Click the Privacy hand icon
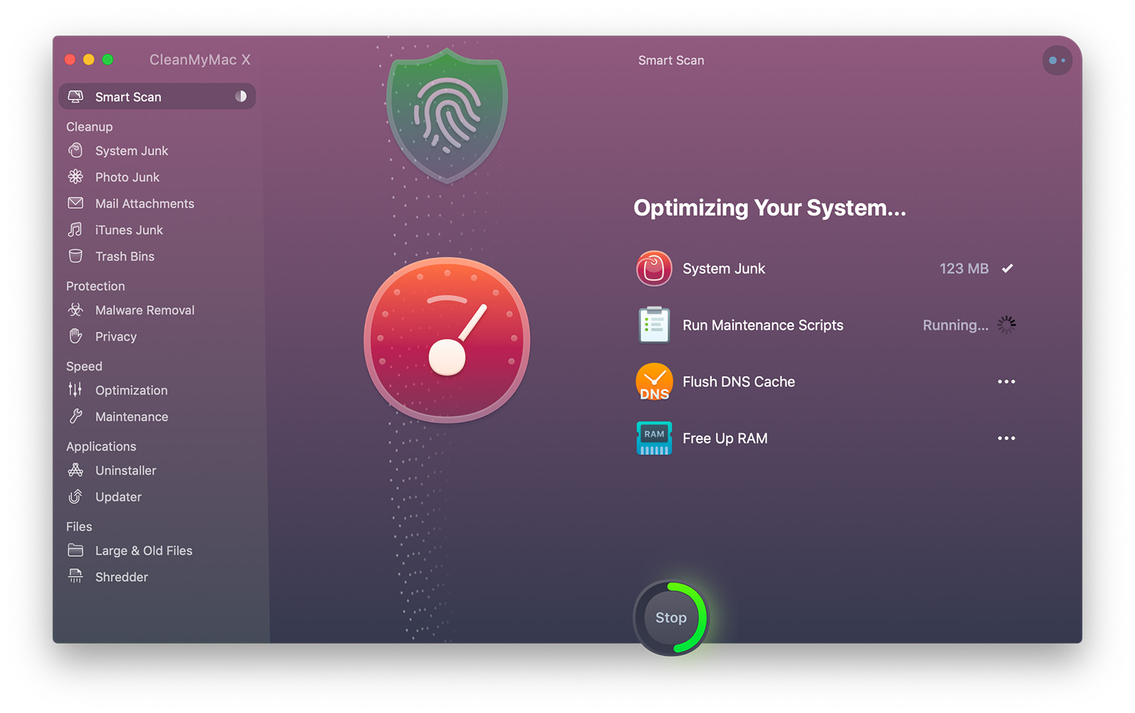The image size is (1135, 713). [76, 336]
